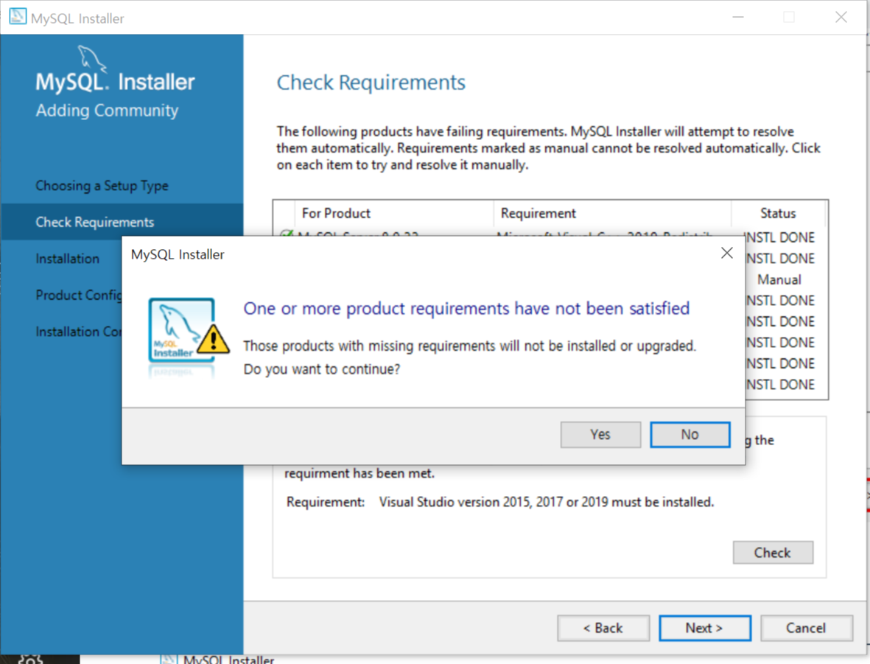Close the MySQL Installer warning dialog
Screen dimensions: 870x664
[x=727, y=254]
